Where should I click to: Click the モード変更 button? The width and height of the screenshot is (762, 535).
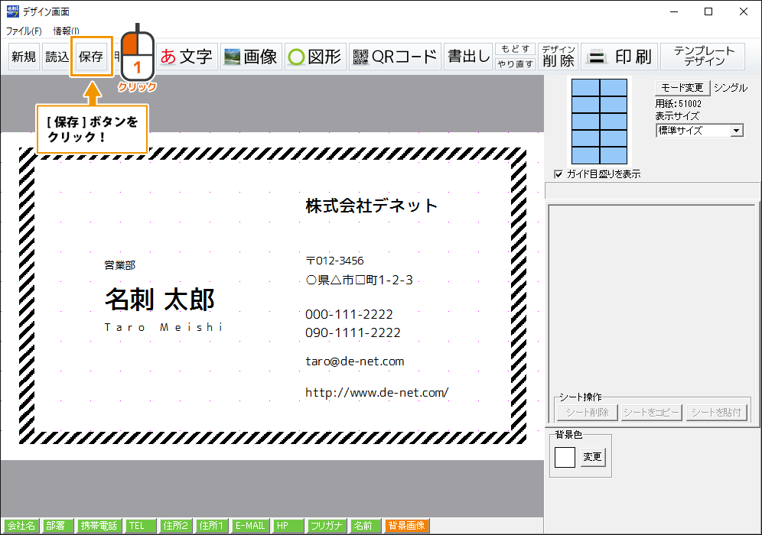click(x=682, y=88)
